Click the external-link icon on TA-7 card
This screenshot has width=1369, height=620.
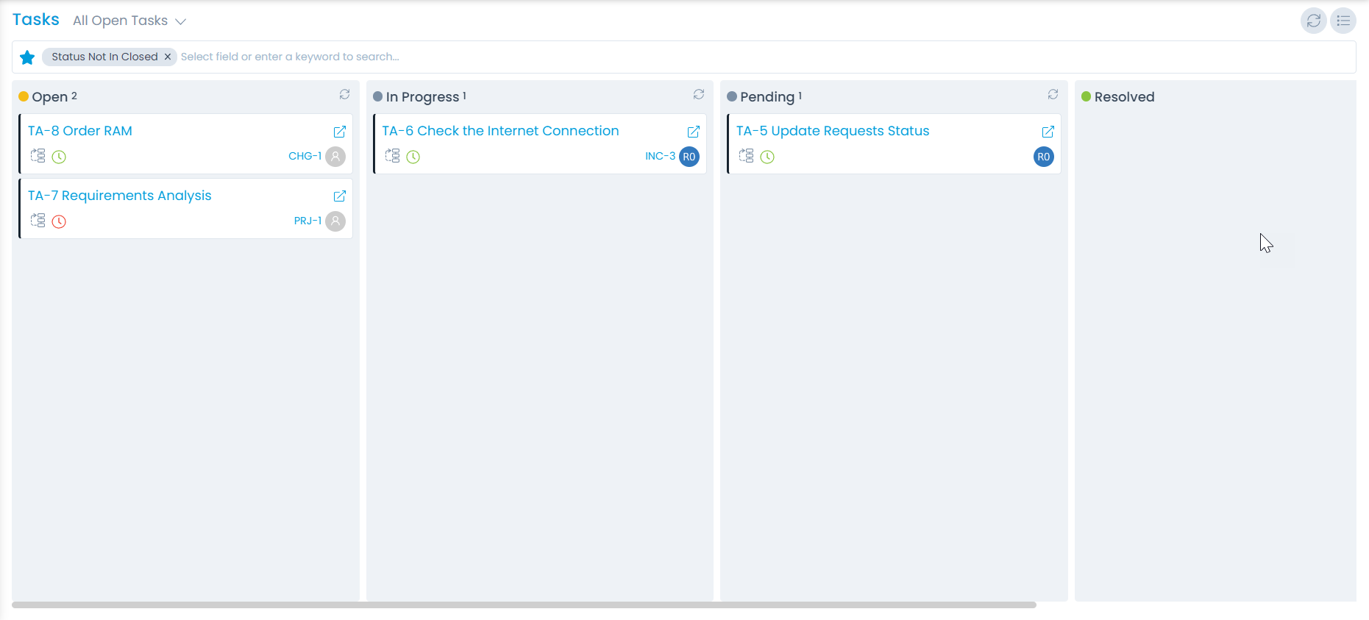tap(339, 196)
